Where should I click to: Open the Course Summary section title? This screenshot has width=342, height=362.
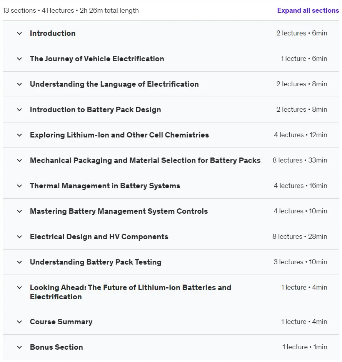61,322
